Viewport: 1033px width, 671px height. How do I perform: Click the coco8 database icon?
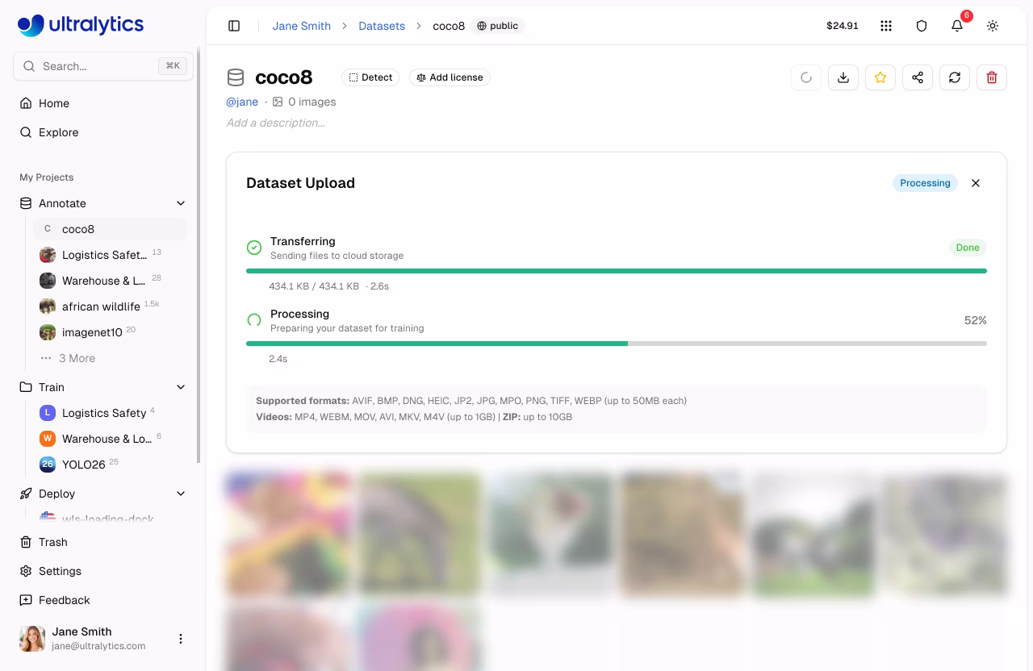(x=236, y=77)
